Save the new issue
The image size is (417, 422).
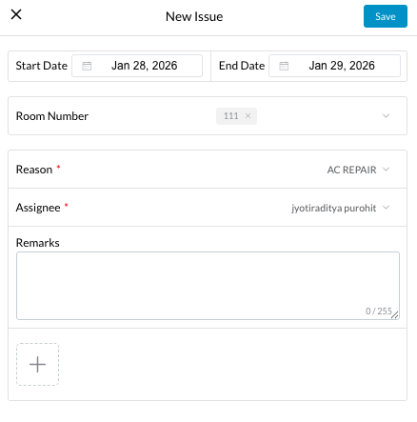[386, 16]
